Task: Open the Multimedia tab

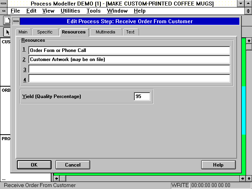Action: pyautogui.click(x=106, y=32)
